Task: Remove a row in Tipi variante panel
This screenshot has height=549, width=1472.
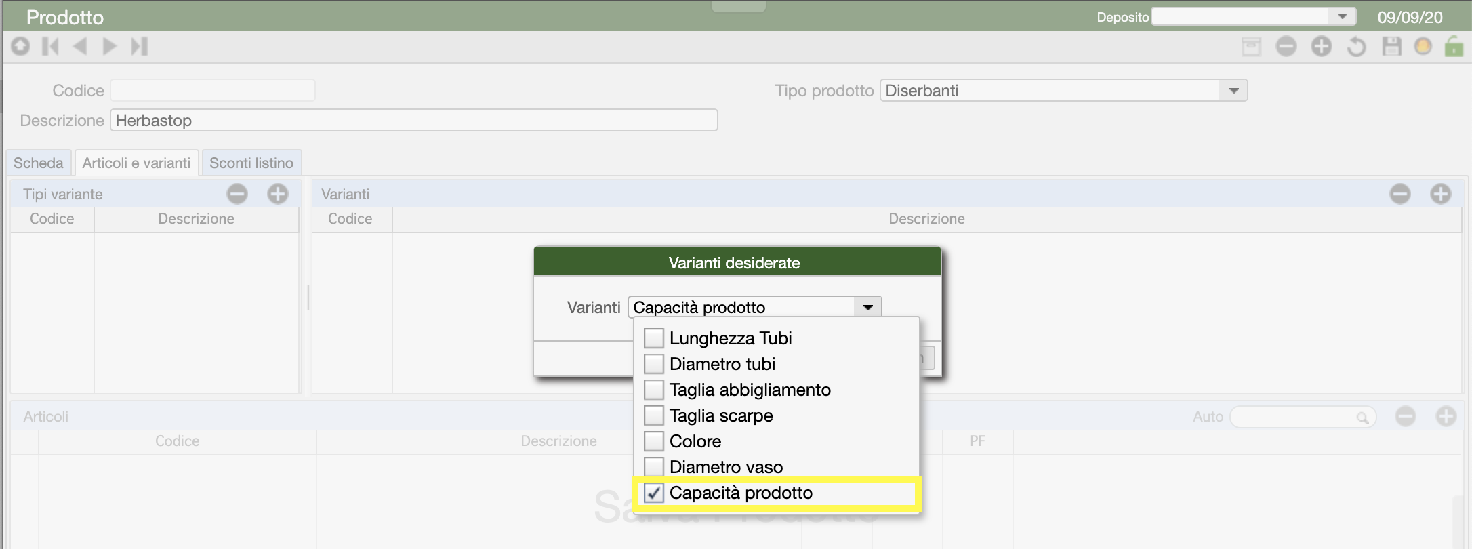Action: (237, 194)
